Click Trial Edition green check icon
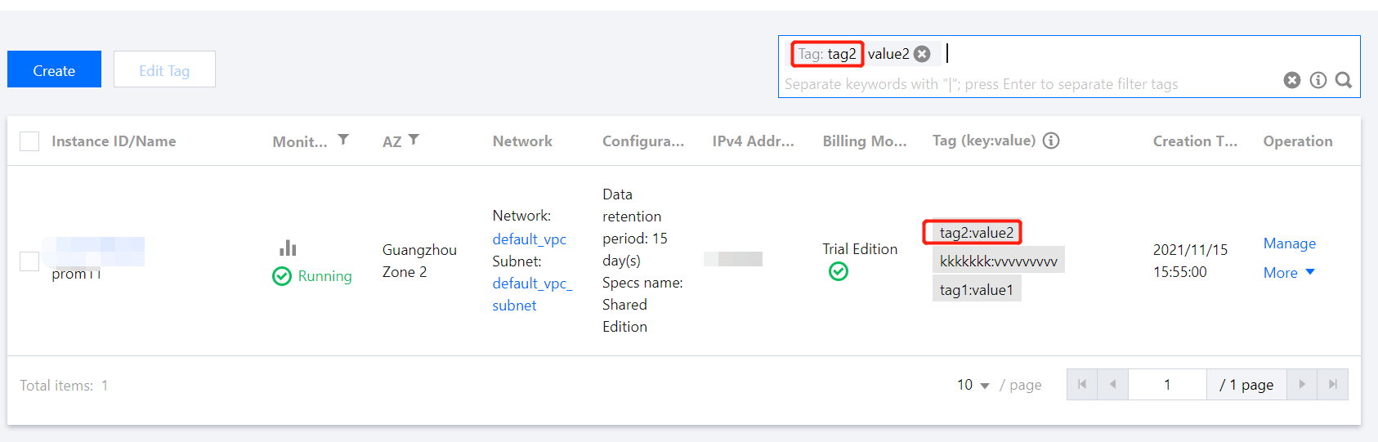The width and height of the screenshot is (1378, 442). tap(838, 271)
